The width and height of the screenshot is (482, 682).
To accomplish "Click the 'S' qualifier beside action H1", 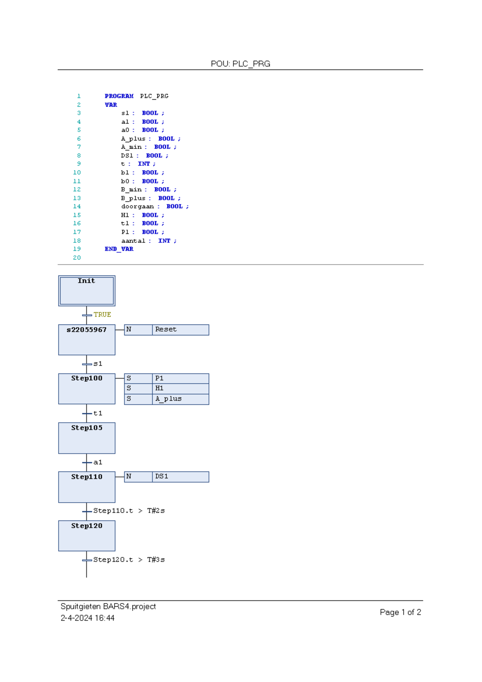I will [138, 388].
